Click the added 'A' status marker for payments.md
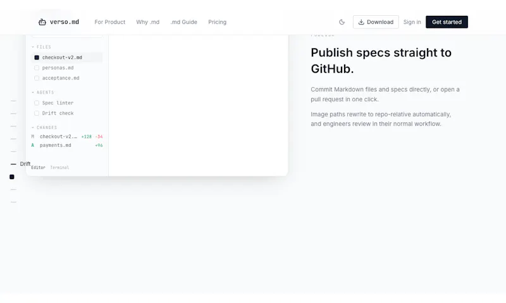Image resolution: width=506 pixels, height=303 pixels. (x=33, y=145)
